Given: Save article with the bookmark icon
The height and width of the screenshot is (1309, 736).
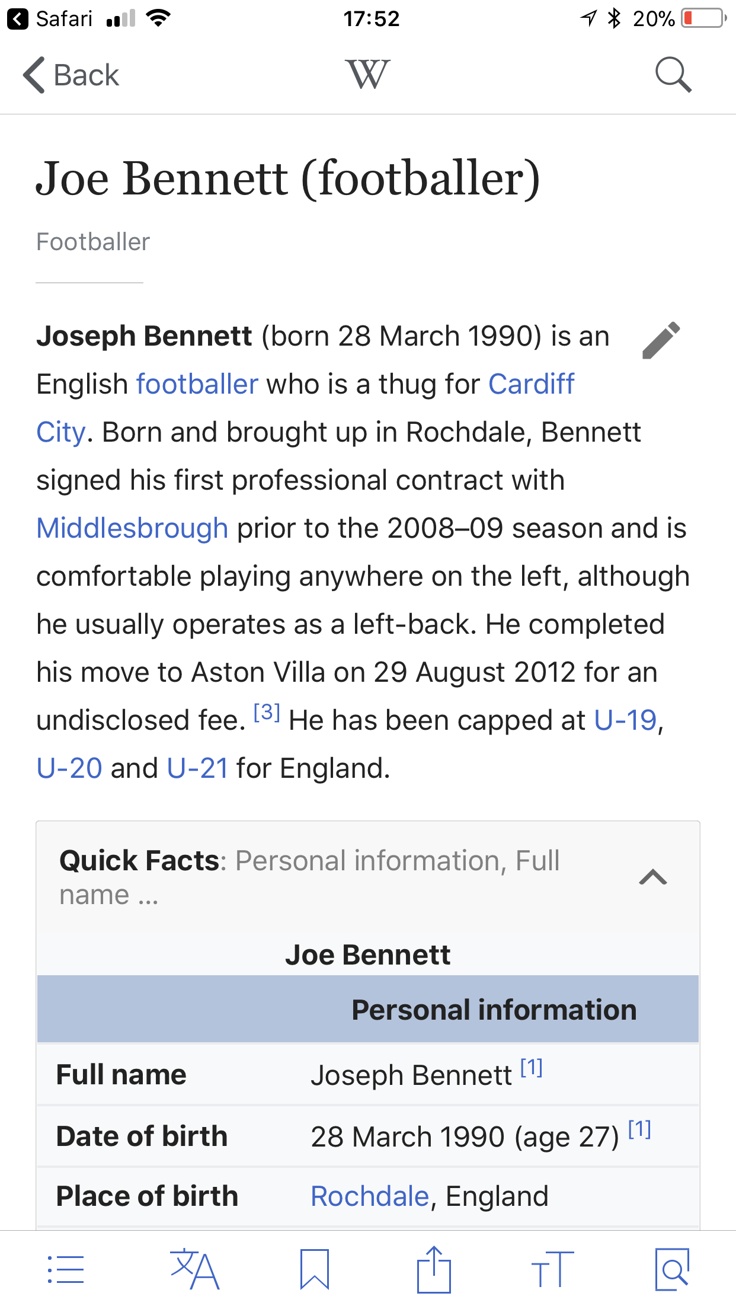Looking at the screenshot, I should (x=314, y=1269).
